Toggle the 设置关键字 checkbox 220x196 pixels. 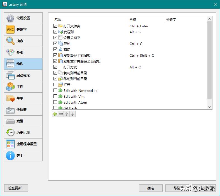tap(55, 38)
